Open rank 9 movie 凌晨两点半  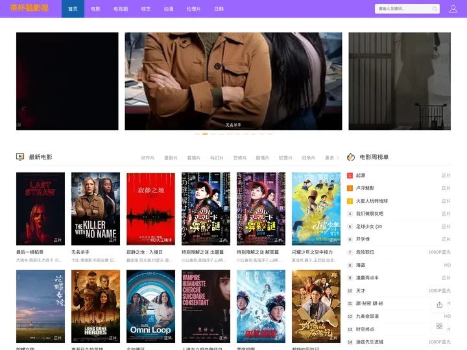367,277
